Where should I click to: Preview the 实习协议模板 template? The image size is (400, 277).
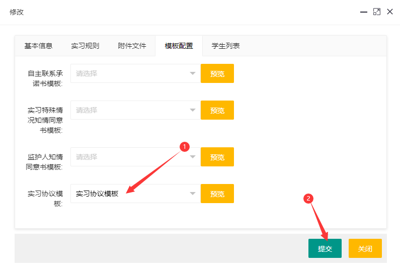217,194
